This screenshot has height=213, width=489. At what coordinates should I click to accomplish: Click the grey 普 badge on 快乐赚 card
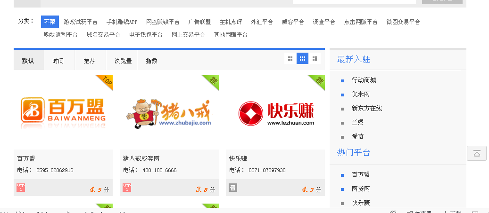[x=233, y=188]
